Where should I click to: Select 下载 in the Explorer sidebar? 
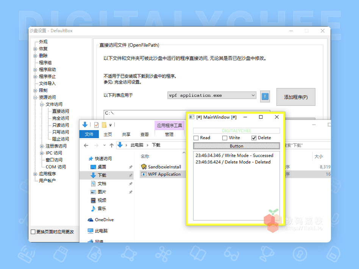coord(102,175)
